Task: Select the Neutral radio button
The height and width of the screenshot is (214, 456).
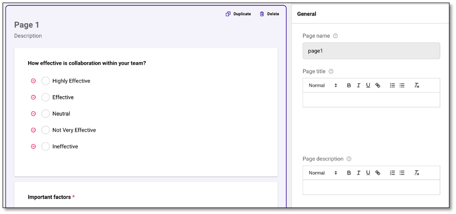Action: pos(45,113)
